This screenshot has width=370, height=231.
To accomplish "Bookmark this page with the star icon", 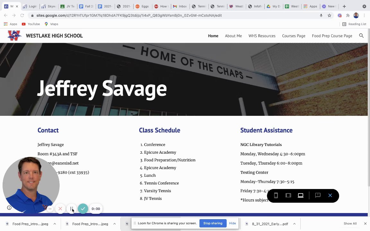I will coord(330,15).
